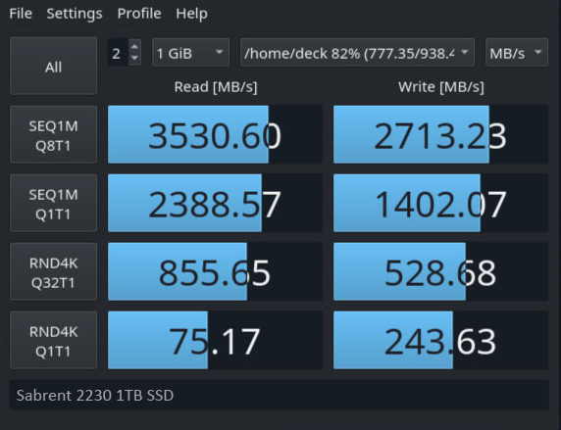Viewport: 561px width, 430px height.
Task: Open the Settings menu
Action: click(75, 14)
